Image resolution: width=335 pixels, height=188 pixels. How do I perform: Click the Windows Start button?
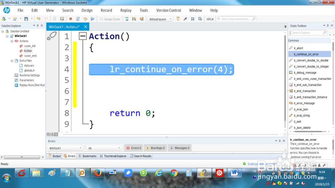(x=6, y=178)
